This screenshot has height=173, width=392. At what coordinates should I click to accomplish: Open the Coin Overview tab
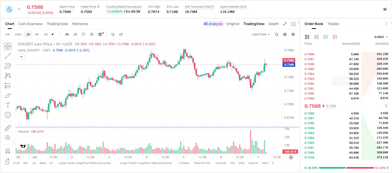click(31, 24)
